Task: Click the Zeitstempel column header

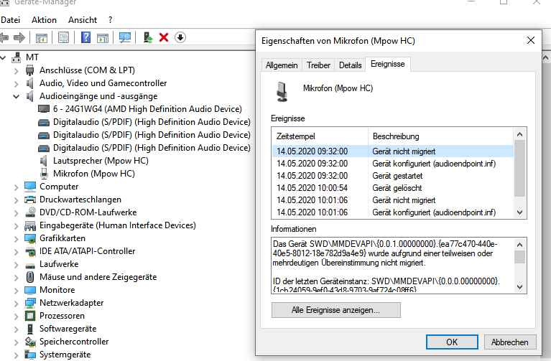Action: pyautogui.click(x=320, y=136)
